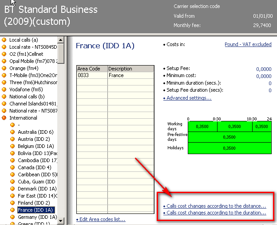The image size is (277, 225).
Task: Open Advanced settings link
Action: (189, 98)
